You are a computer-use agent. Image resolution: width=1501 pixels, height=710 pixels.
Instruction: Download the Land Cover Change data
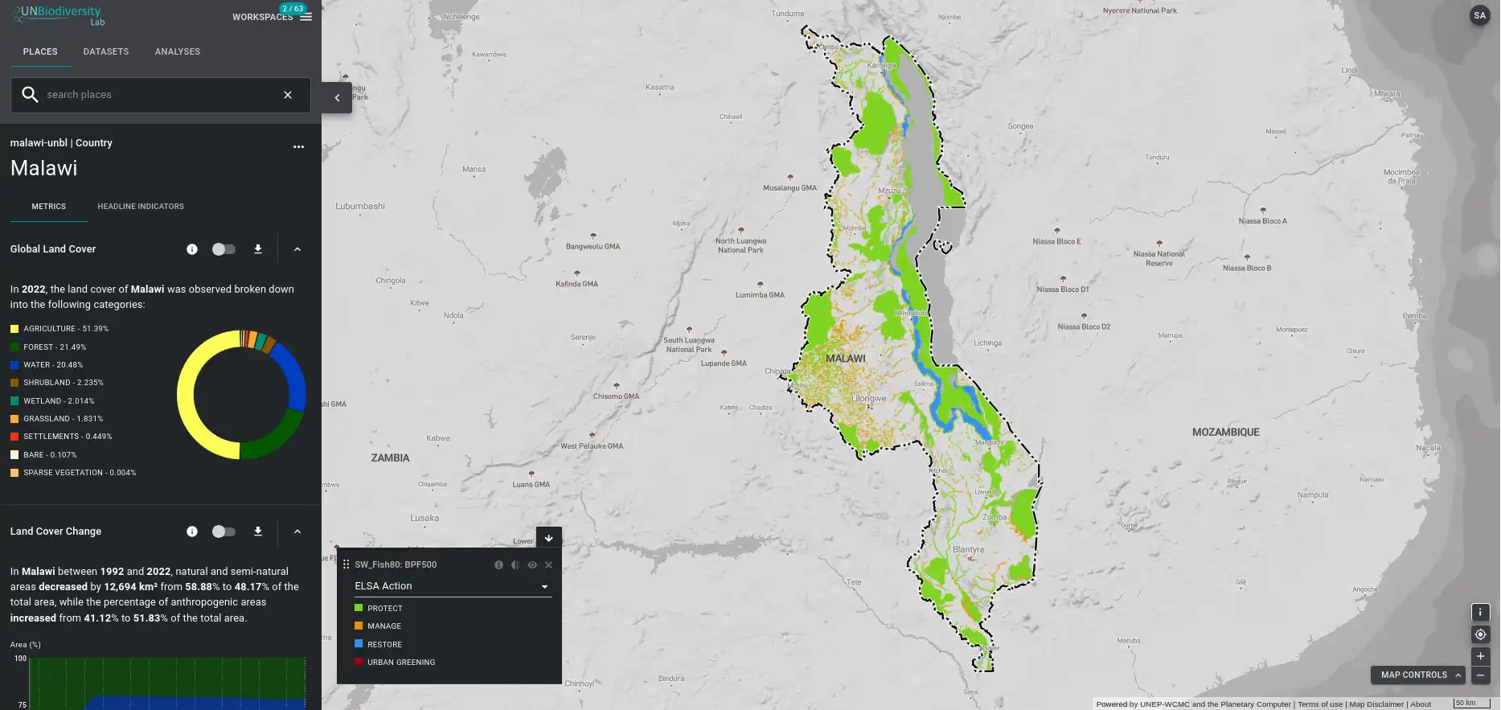pos(258,531)
